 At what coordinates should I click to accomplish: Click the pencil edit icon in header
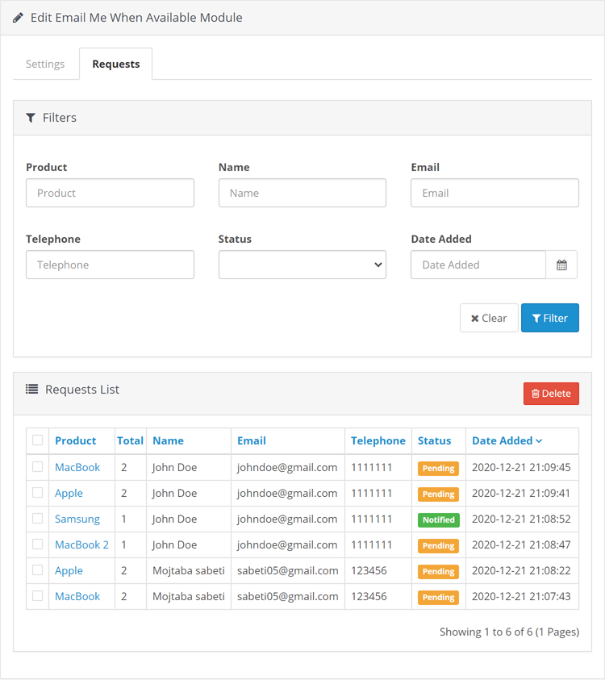(18, 18)
